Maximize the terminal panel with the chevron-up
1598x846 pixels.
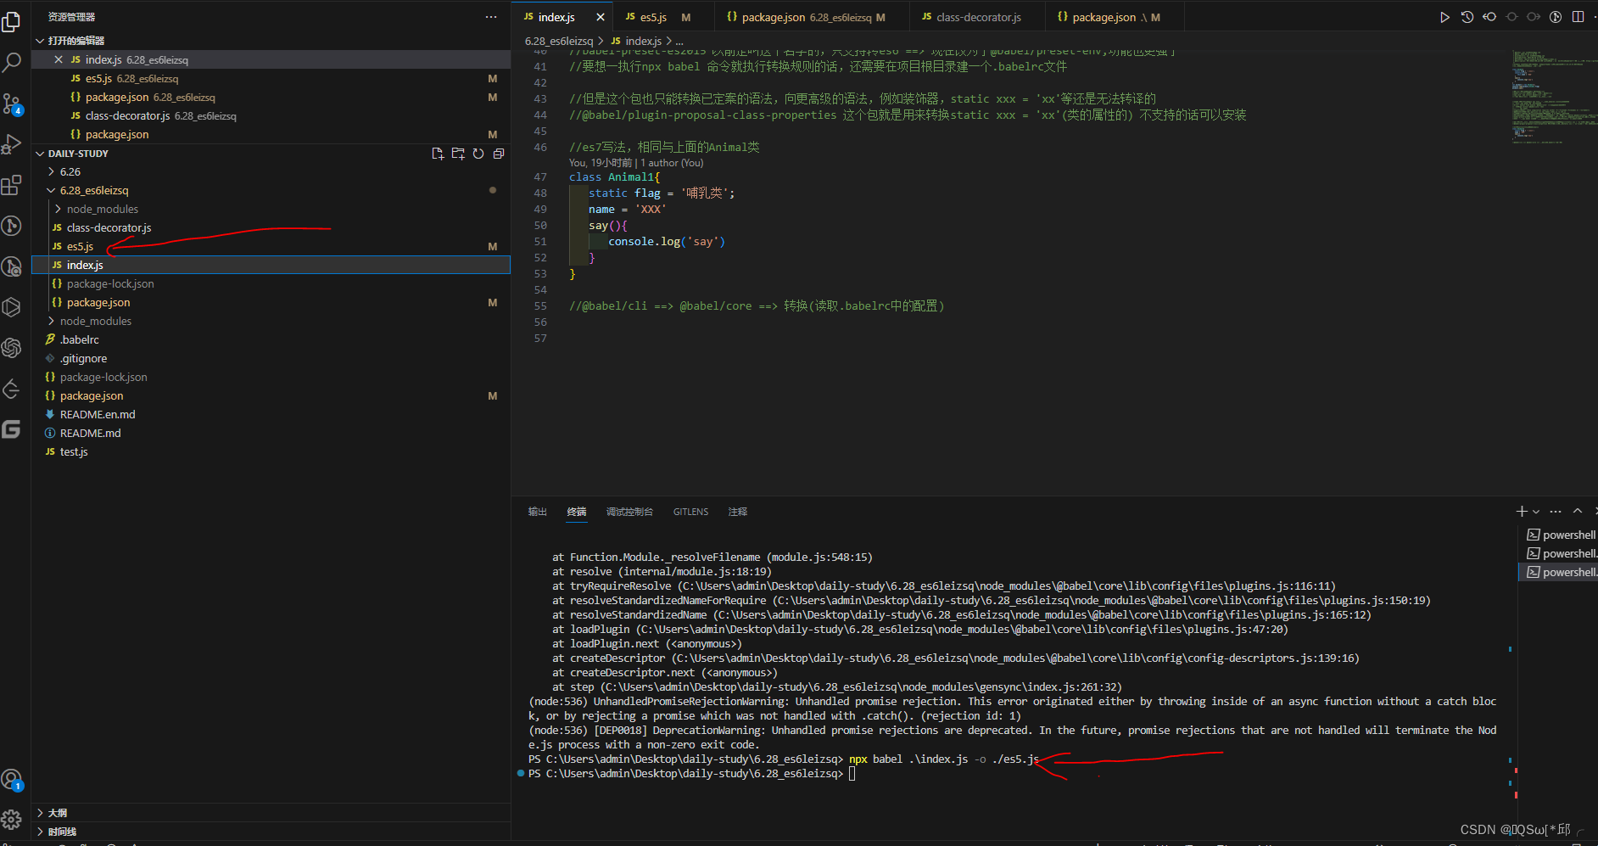pos(1578,511)
